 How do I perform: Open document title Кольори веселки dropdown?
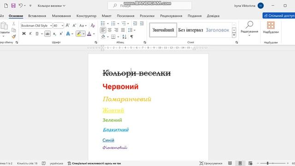click(51, 6)
